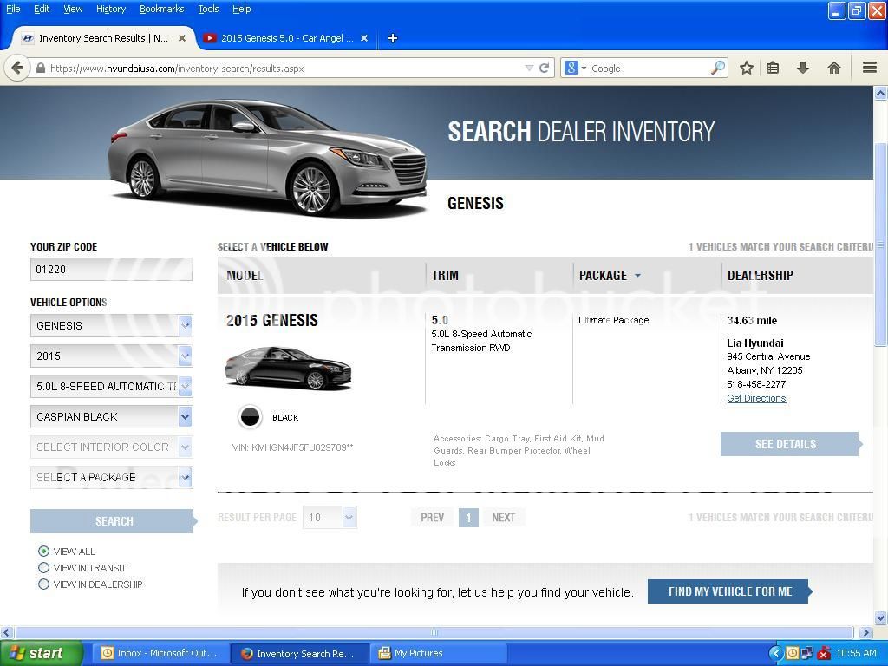Switch to 2015 Genesis 5.0 Car Angel tab
The height and width of the screenshot is (666, 888).
click(x=286, y=38)
